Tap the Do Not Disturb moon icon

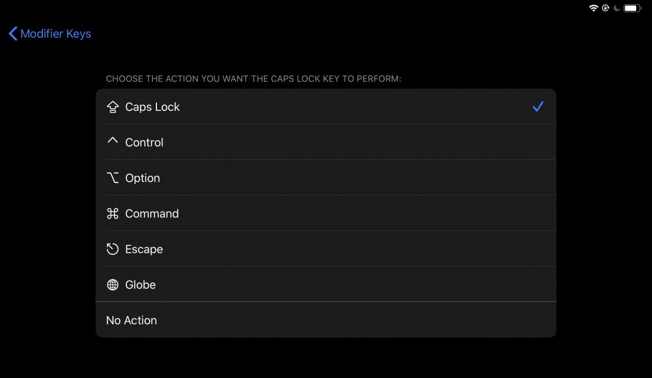point(617,8)
